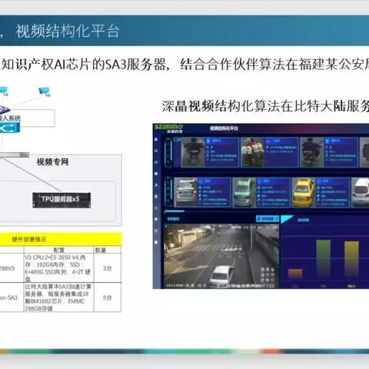Click the sentence mentioning SA3服务器

pyautogui.click(x=184, y=65)
